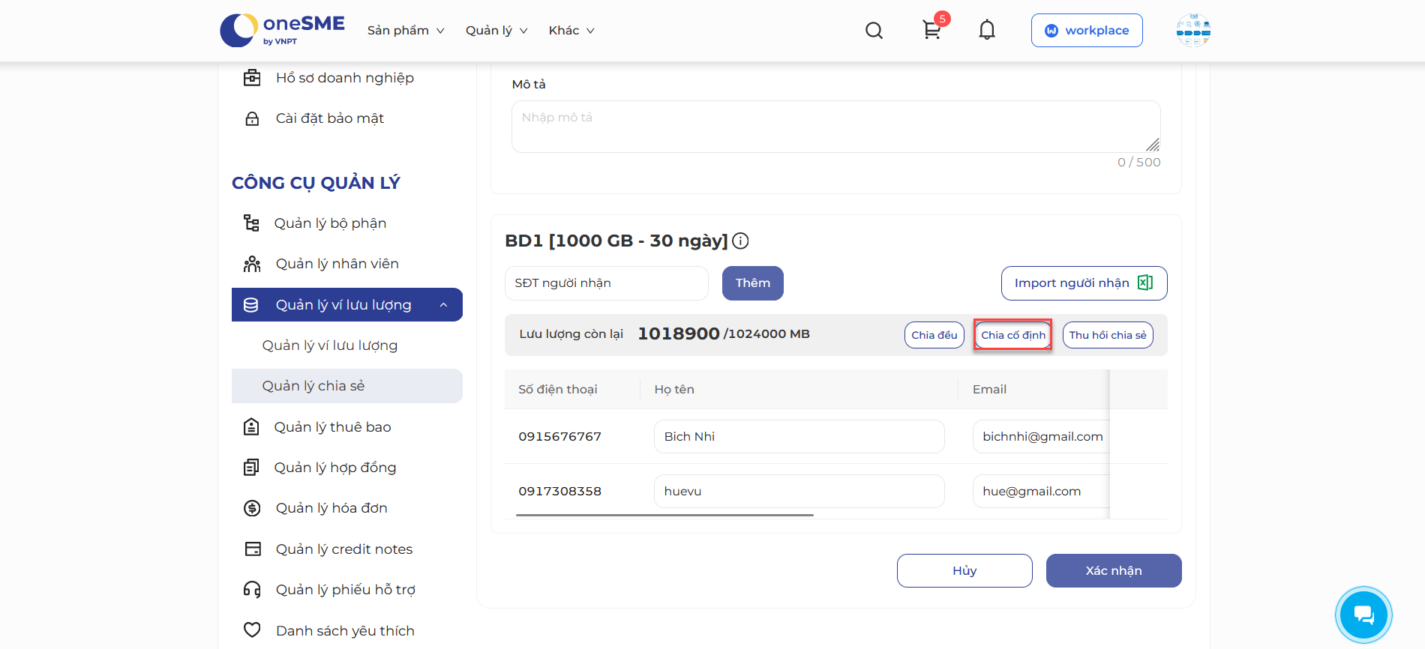The height and width of the screenshot is (649, 1425).
Task: Open notifications bell icon
Action: pyautogui.click(x=987, y=30)
